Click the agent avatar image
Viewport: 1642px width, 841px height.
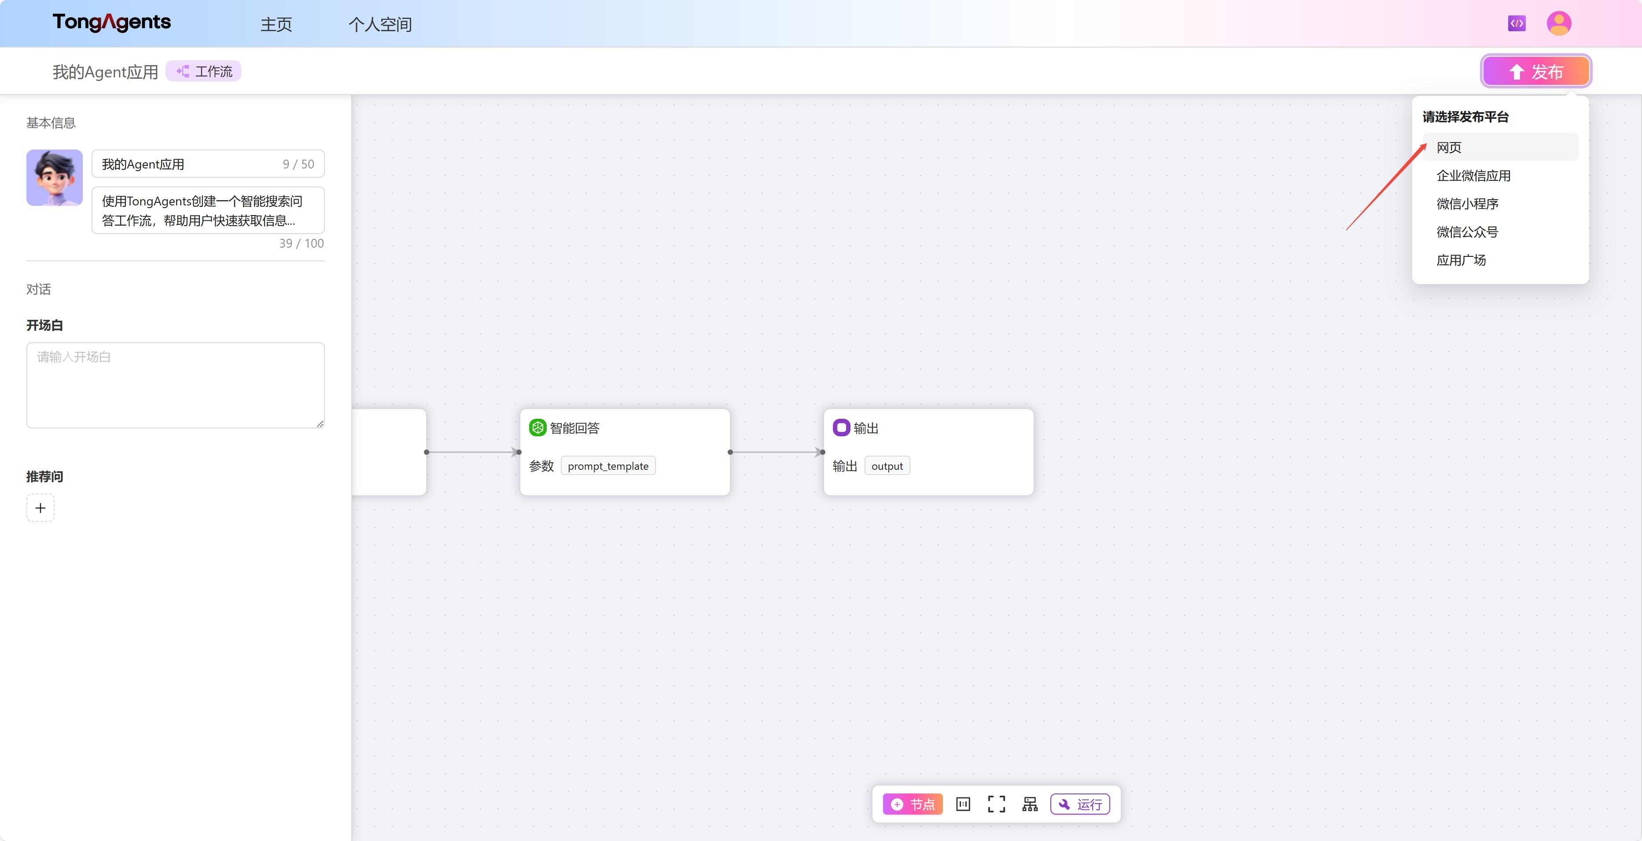[54, 178]
